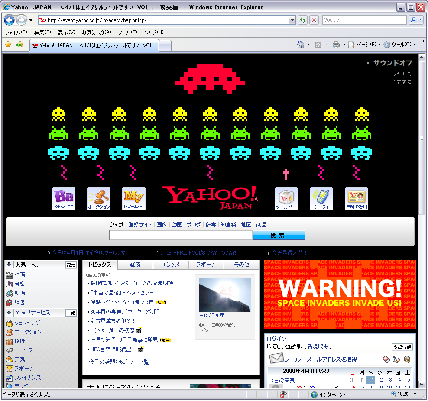The width and height of the screenshot is (428, 401).
Task: Go to the home page via house icon
Action: 301,45
